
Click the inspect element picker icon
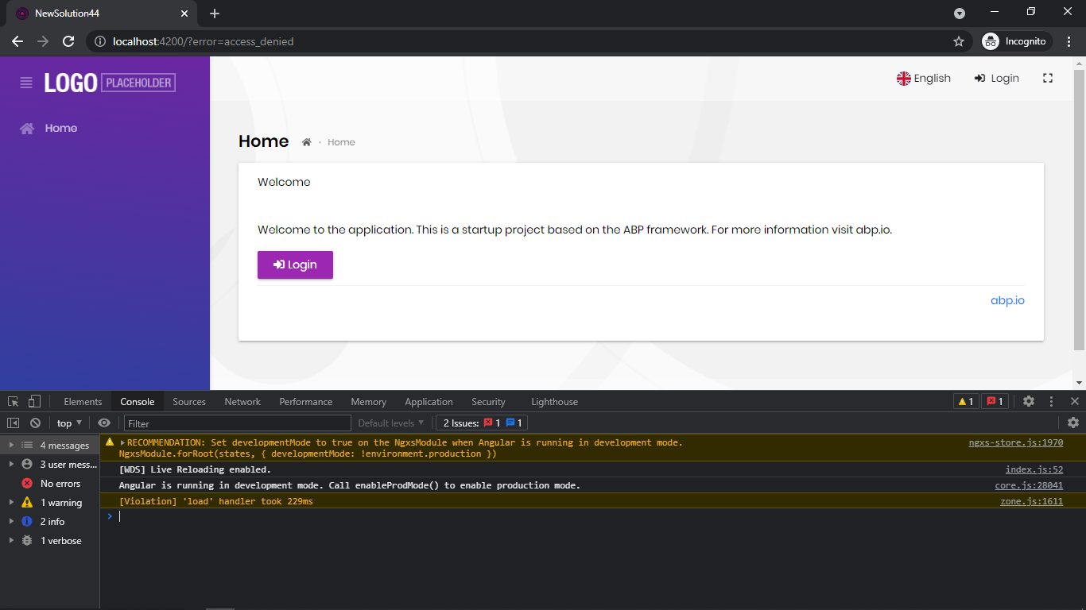pos(14,401)
